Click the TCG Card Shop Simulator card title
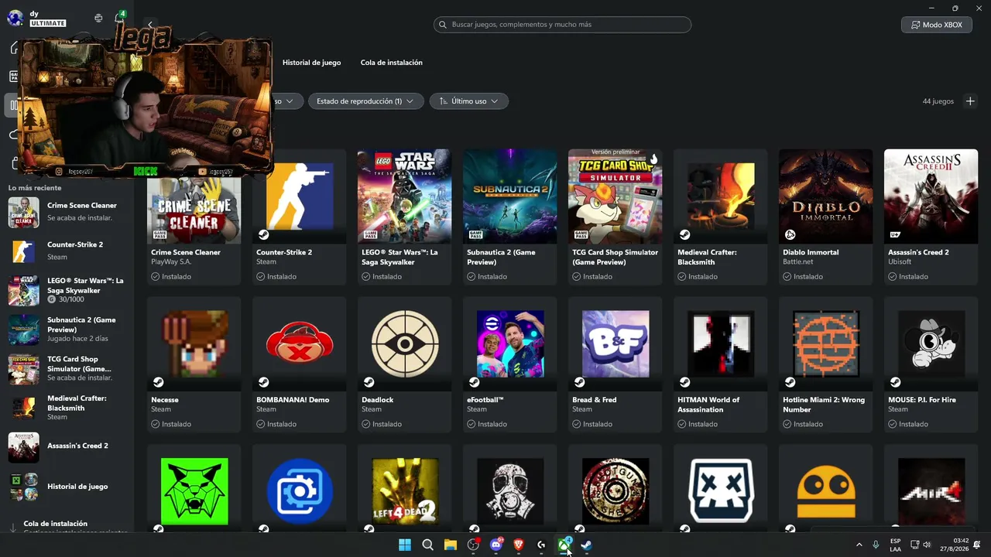Screen dimensions: 991x557 pos(615,257)
